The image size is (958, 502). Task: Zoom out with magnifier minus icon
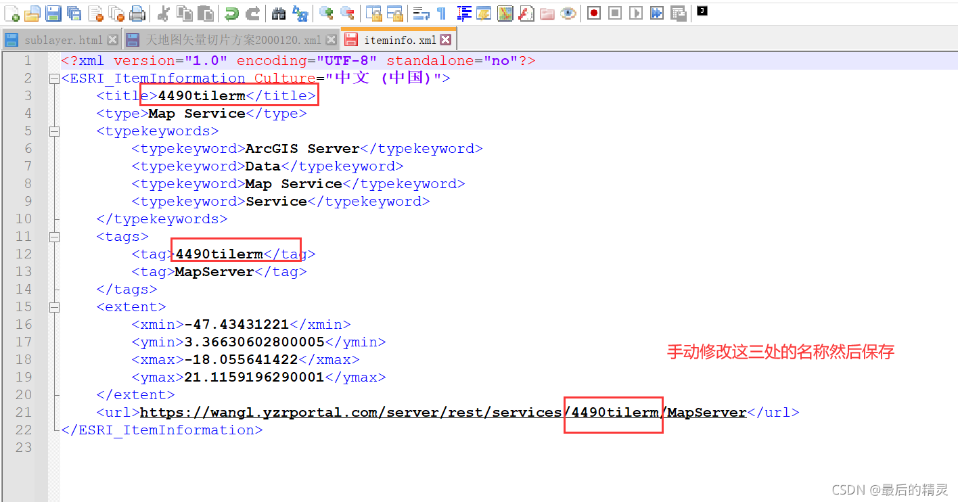pos(347,13)
